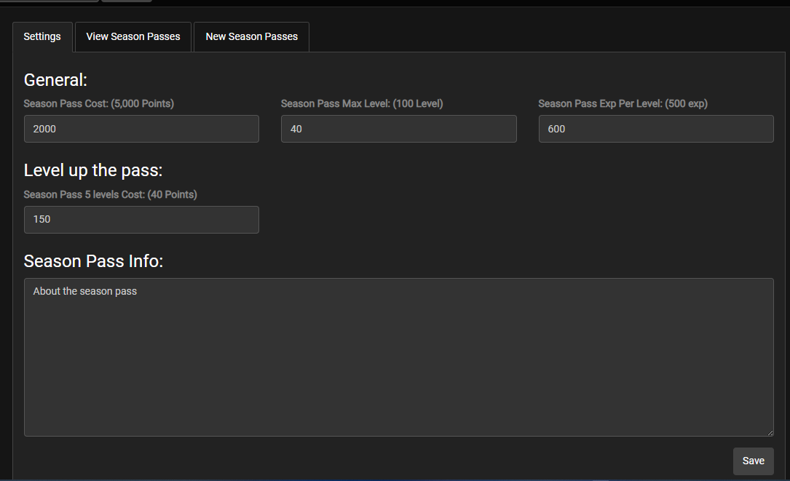Click the Season Pass Max Level field
Image resolution: width=790 pixels, height=481 pixels.
click(x=398, y=129)
